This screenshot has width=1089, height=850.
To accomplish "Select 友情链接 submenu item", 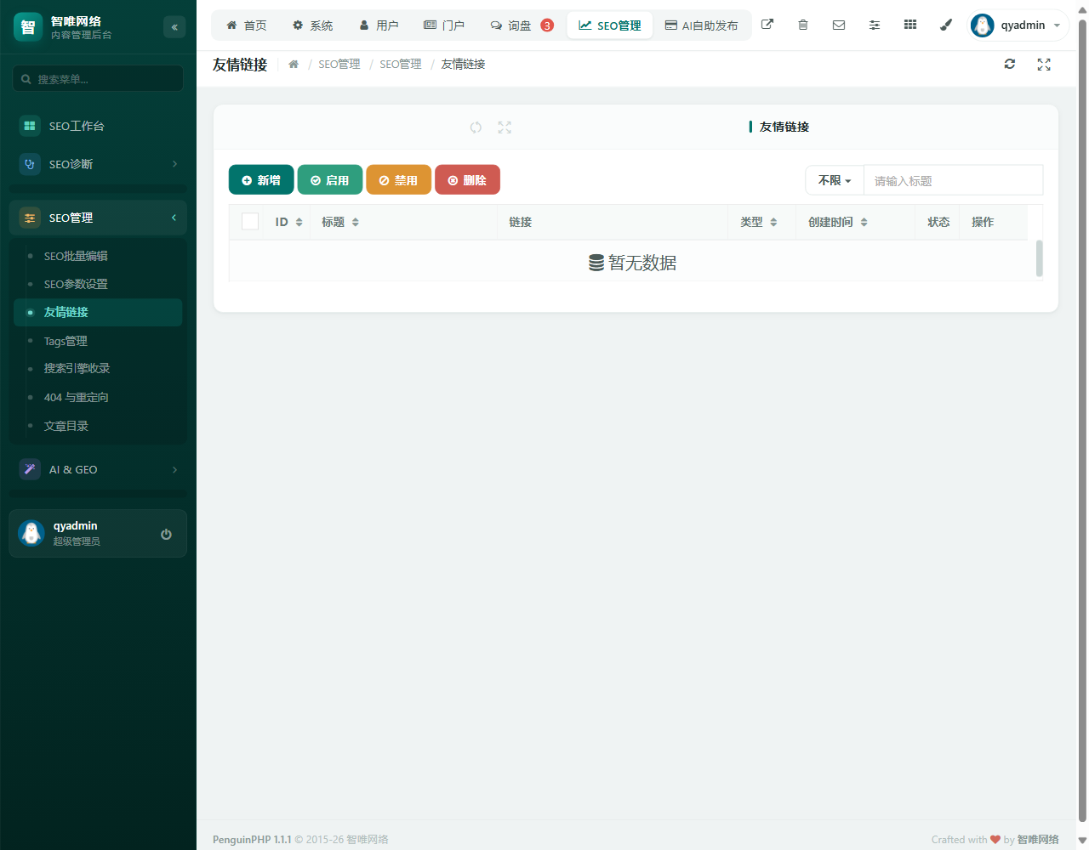I will coord(98,312).
